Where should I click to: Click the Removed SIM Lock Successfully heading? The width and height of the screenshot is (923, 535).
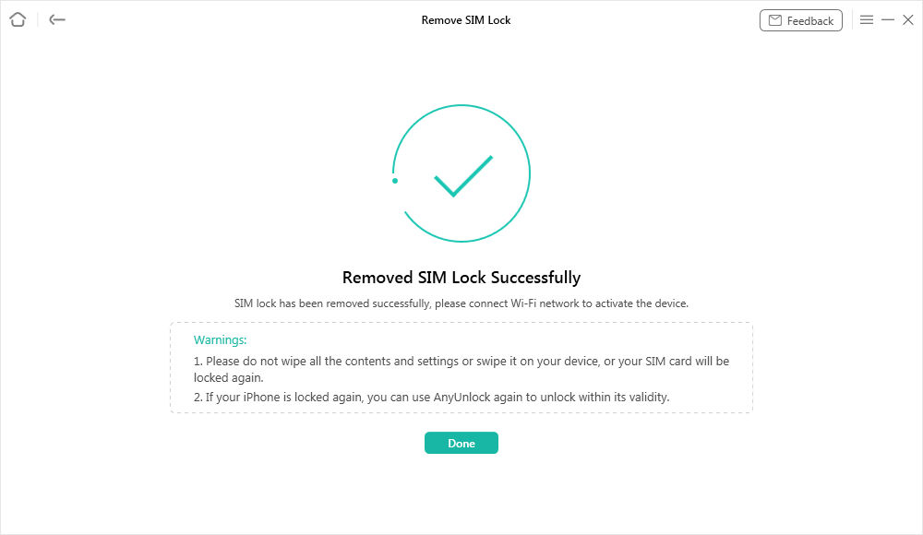tap(461, 277)
